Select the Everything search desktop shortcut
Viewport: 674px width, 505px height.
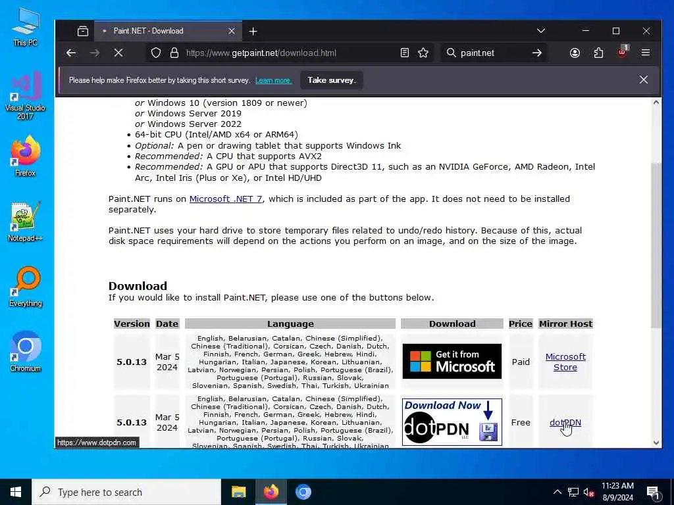pyautogui.click(x=26, y=287)
